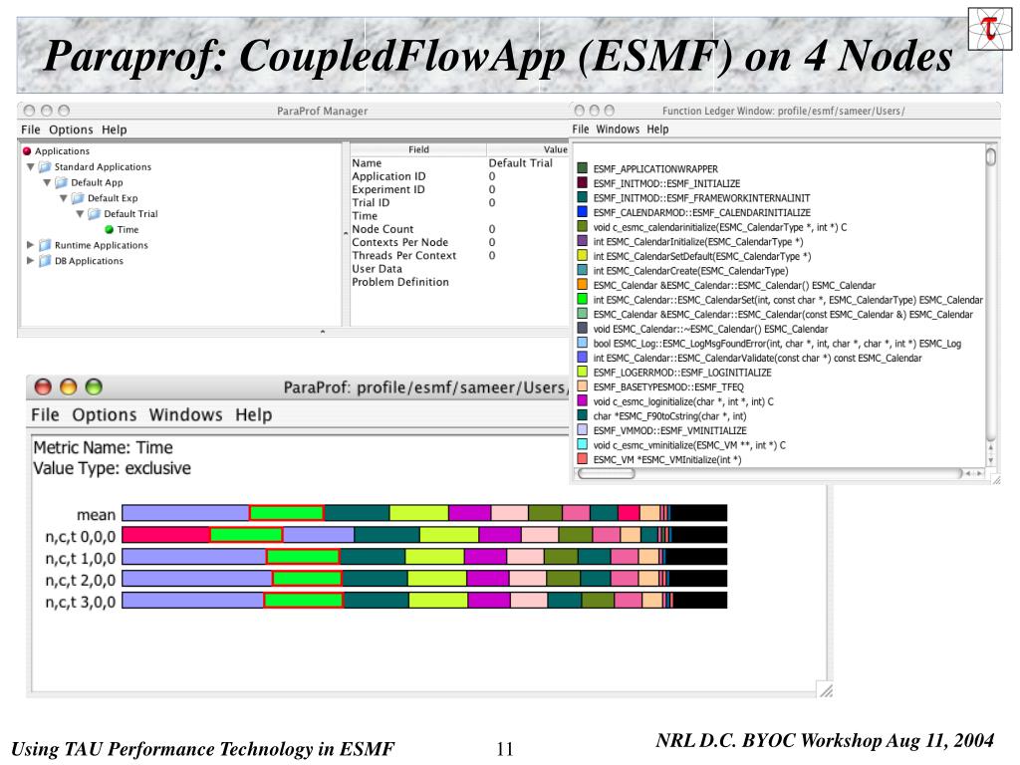Click the Default Trial folder icon
This screenshot has height=765, width=1020.
(94, 213)
